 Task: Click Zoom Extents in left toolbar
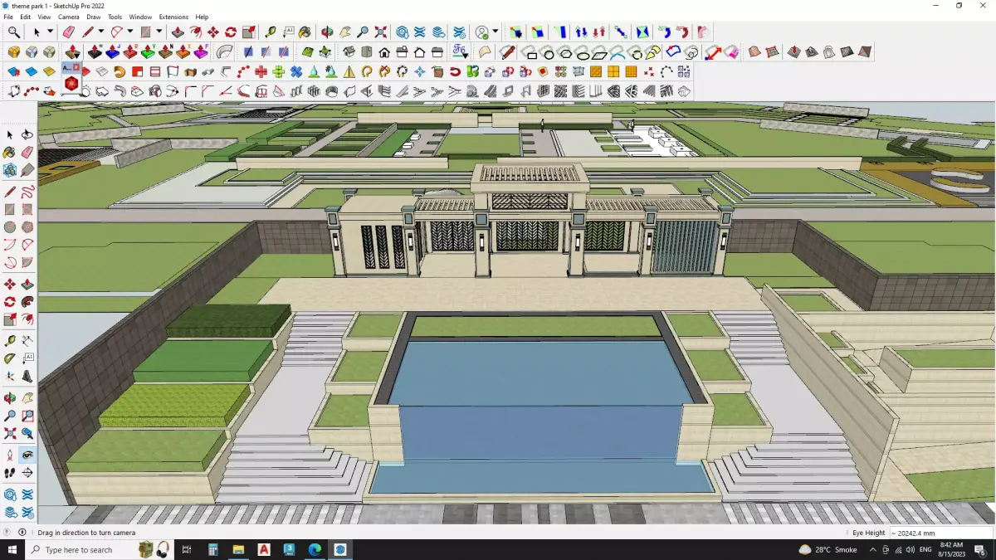[10, 433]
